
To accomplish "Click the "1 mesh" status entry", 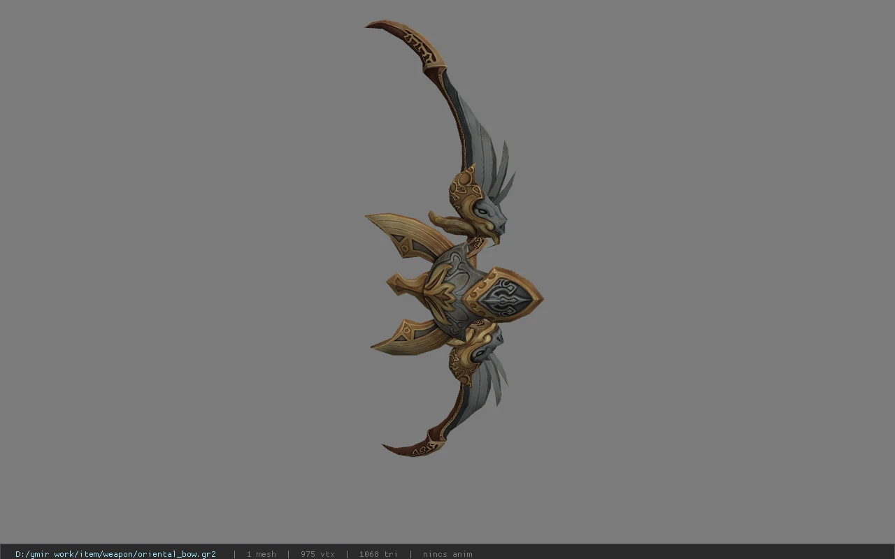I will [x=261, y=554].
